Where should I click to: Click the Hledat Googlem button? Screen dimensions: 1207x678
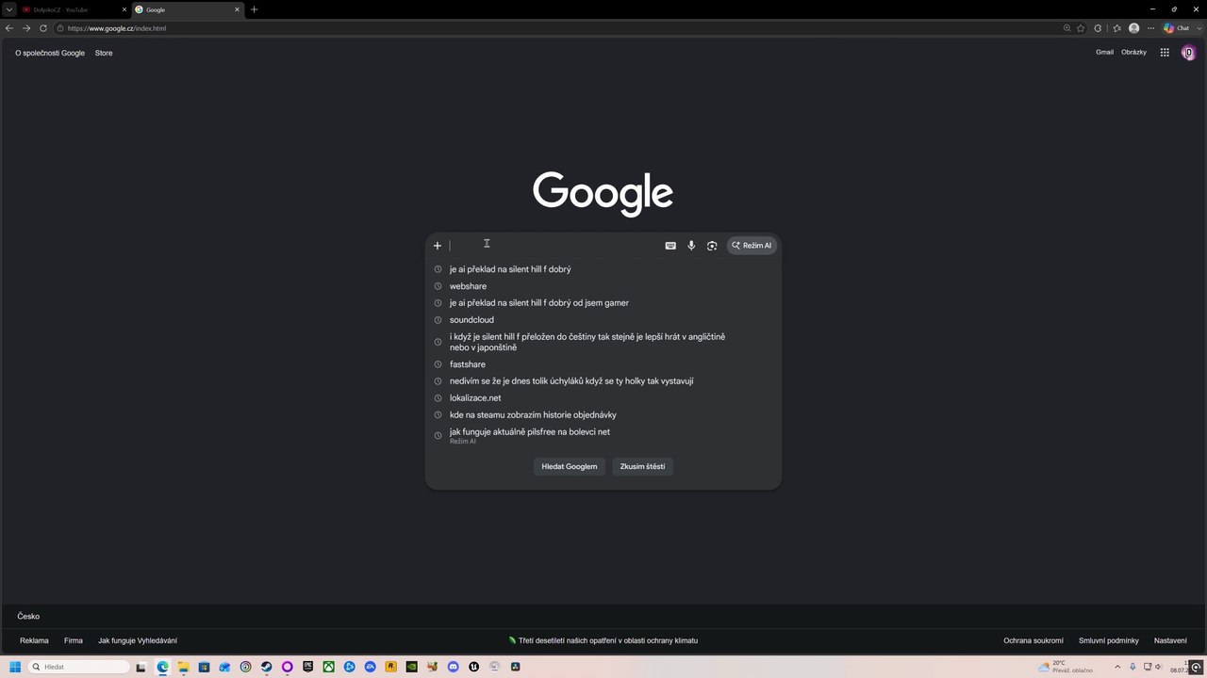(x=570, y=466)
